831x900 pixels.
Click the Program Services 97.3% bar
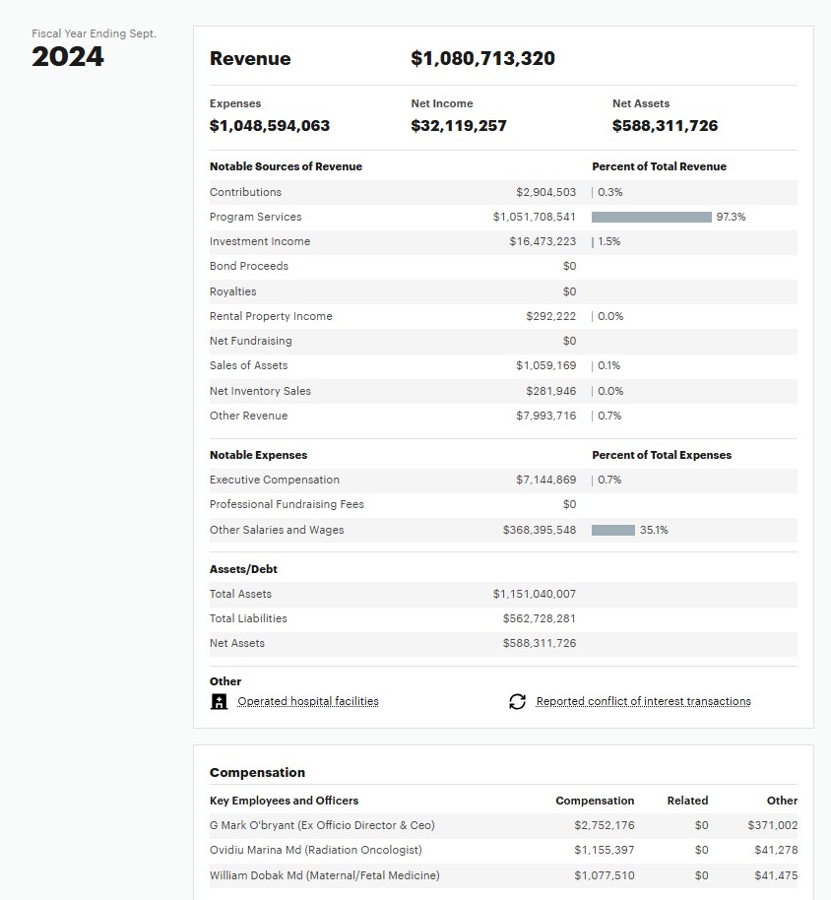[x=651, y=217]
